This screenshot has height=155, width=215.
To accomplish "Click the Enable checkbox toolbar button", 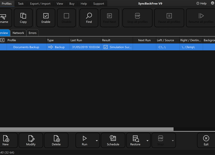I will tap(46, 16).
